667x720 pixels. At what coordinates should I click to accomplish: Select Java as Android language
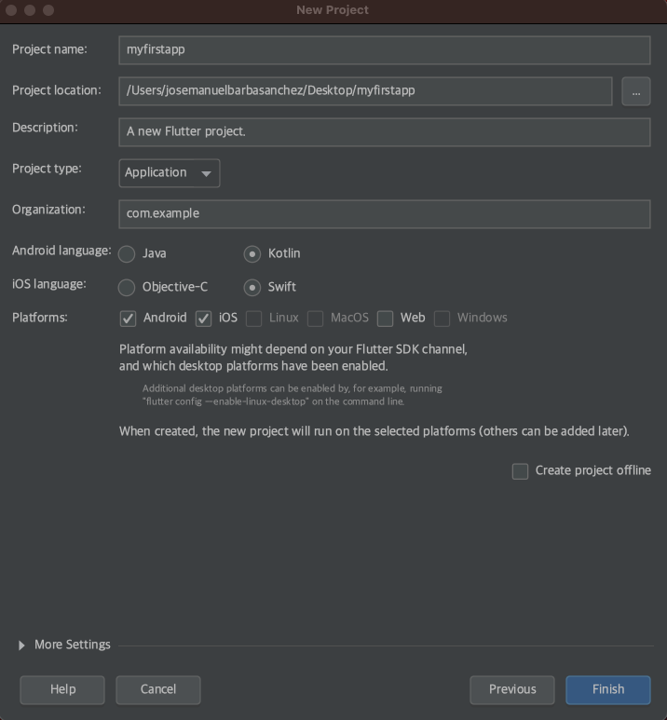127,254
